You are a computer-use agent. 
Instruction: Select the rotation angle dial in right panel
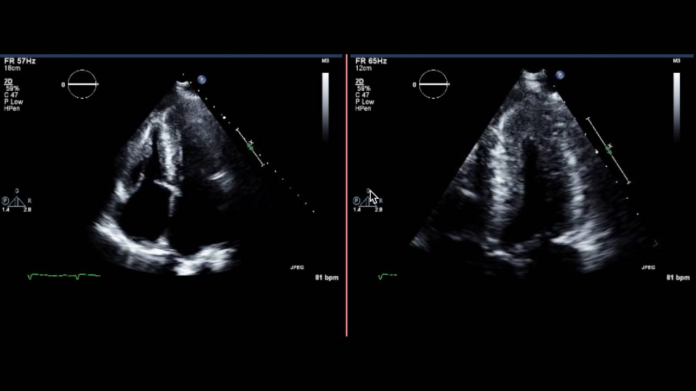433,84
